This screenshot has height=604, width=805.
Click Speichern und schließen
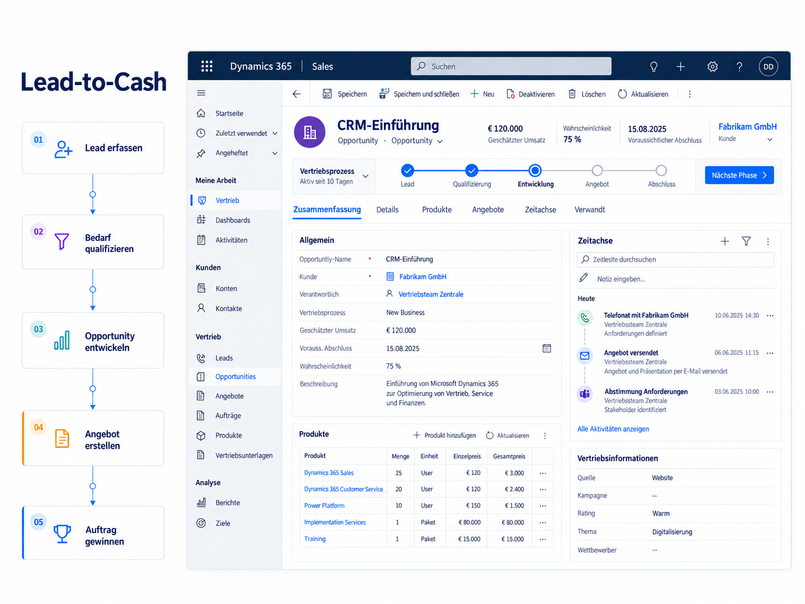419,94
